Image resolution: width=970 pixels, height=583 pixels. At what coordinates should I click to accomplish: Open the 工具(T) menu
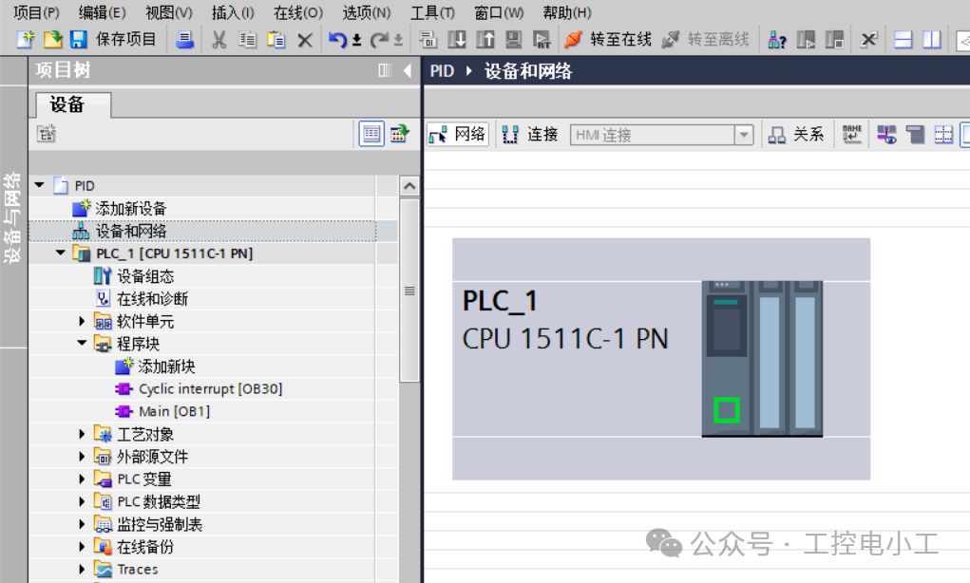[x=432, y=12]
